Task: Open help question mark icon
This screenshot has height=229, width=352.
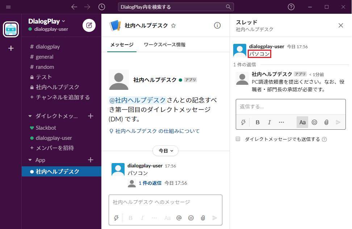Action: (x=291, y=7)
